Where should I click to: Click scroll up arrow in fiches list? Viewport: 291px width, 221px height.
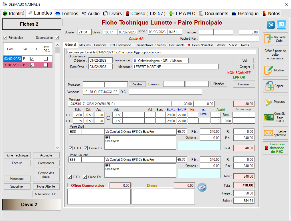coord(58,45)
